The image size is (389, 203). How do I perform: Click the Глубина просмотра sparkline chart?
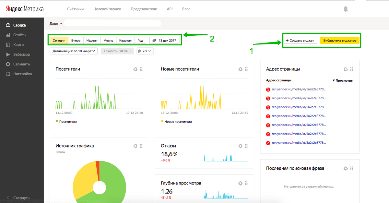point(226,195)
